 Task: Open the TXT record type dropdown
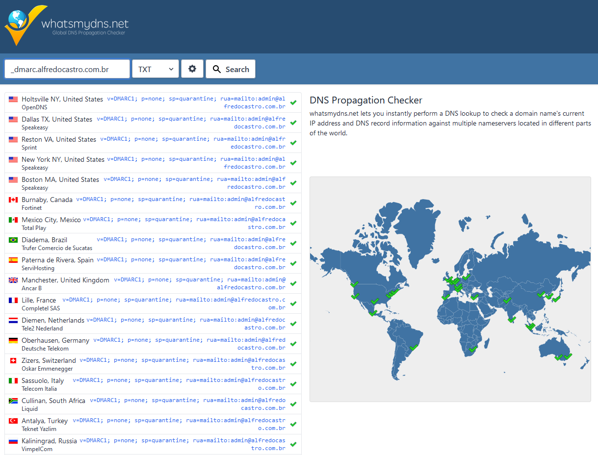tap(156, 69)
